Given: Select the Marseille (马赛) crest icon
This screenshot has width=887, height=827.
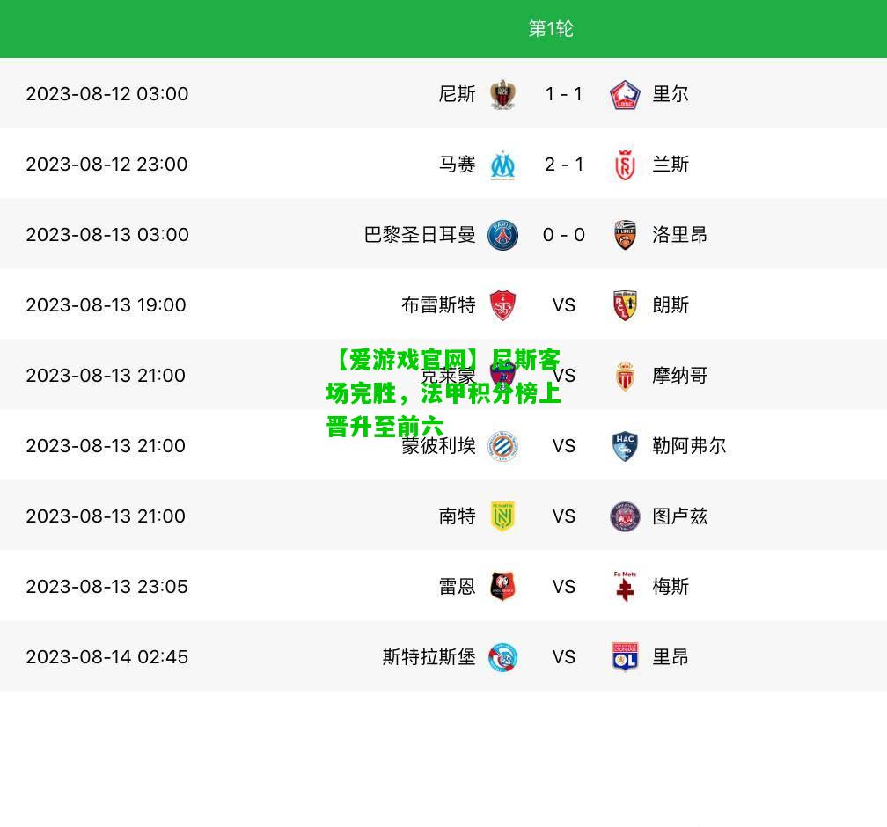Looking at the screenshot, I should click(x=502, y=165).
